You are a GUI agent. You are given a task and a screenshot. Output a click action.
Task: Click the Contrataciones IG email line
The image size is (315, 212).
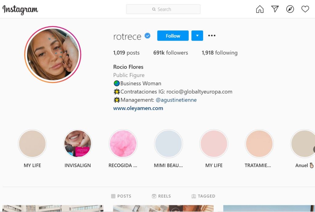coord(173,92)
